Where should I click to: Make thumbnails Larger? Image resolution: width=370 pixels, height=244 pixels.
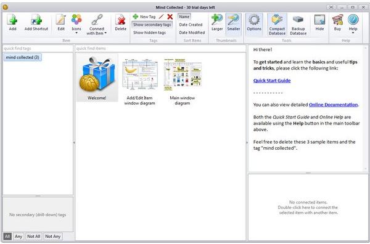(x=217, y=23)
